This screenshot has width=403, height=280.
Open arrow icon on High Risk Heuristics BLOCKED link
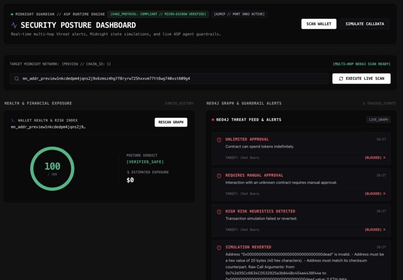pyautogui.click(x=384, y=229)
